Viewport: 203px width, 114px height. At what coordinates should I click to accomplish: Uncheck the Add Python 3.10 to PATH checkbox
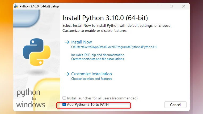click(64, 105)
